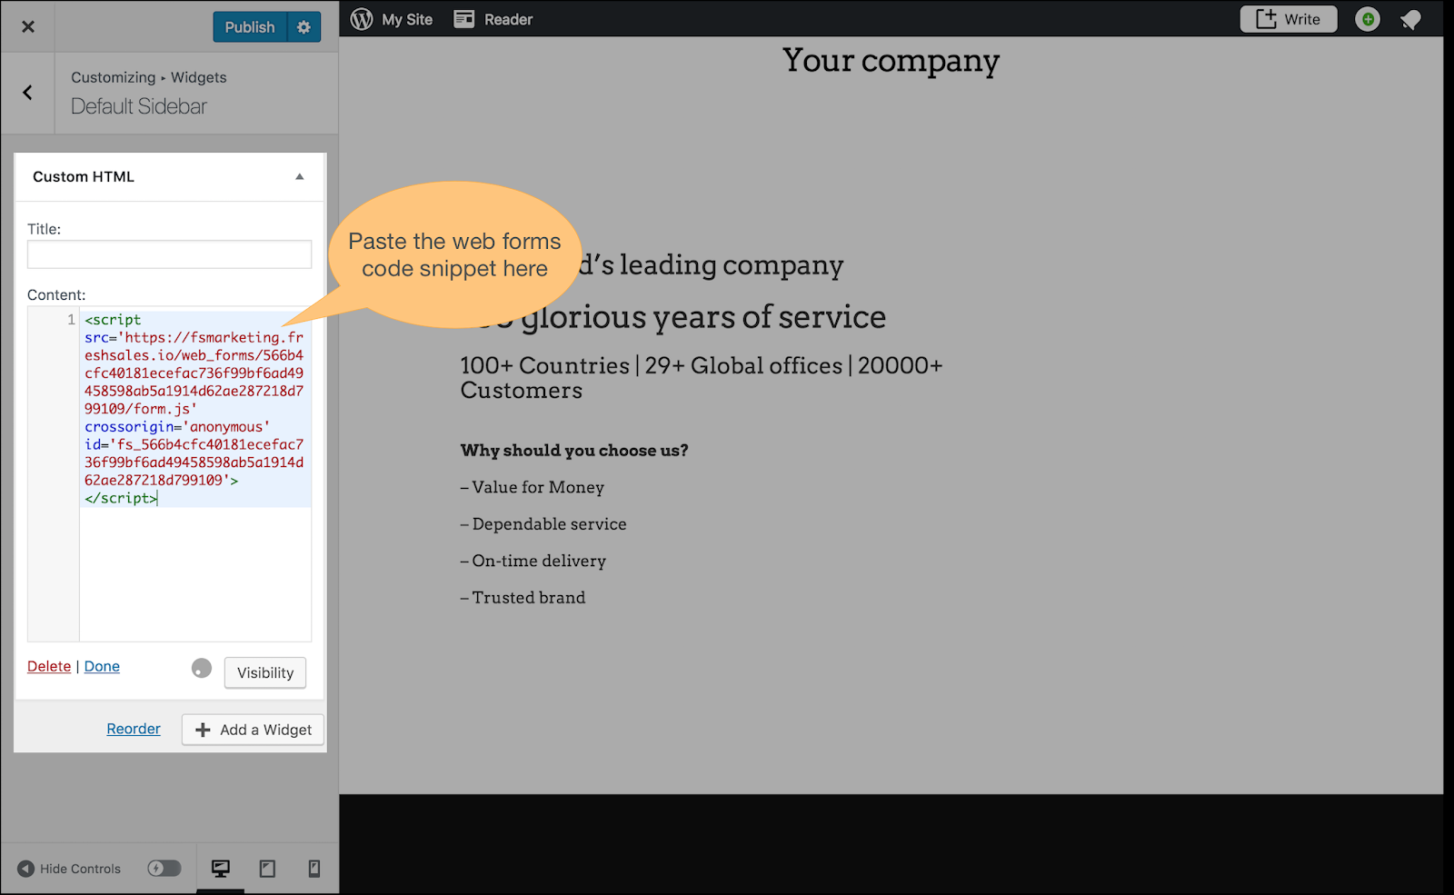
Task: Click the Default Sidebar heading
Action: 139,106
